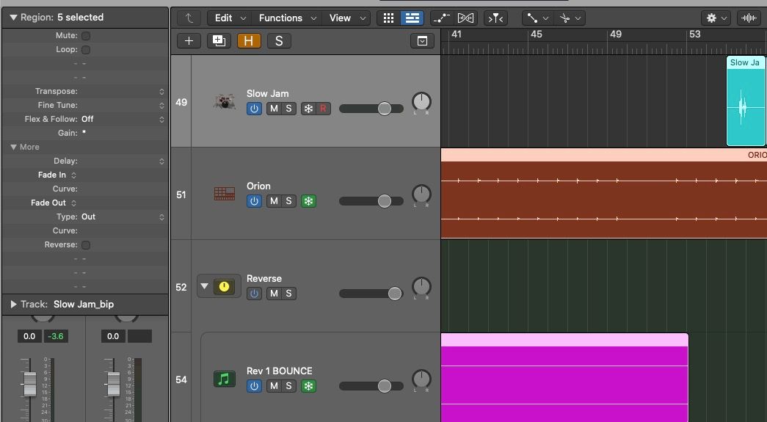Viewport: 767px width, 422px height.
Task: Switch to list view icon
Action: [x=412, y=18]
